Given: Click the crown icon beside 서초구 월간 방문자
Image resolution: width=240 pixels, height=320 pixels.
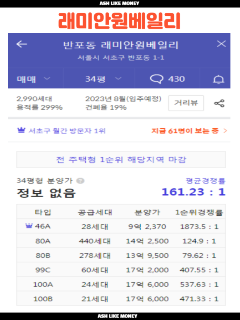Looking at the screenshot, I should click(x=21, y=130).
